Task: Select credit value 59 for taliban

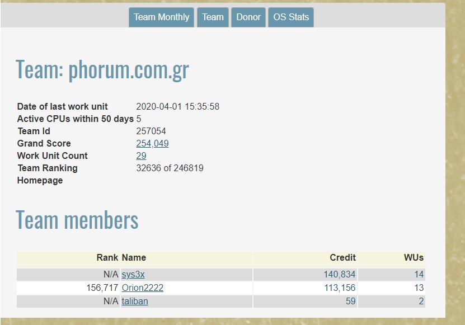Action: 350,301
